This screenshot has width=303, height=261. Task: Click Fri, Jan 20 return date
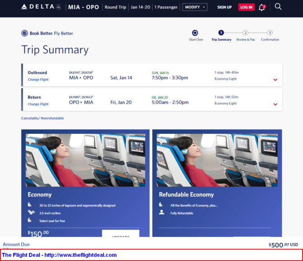121,102
